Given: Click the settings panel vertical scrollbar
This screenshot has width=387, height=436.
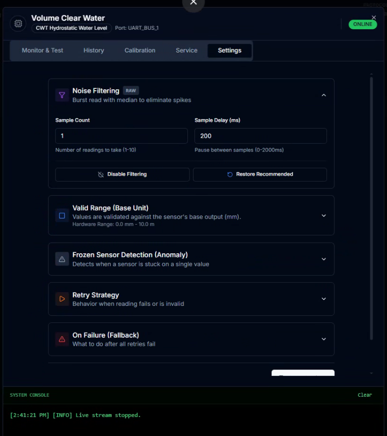Looking at the screenshot, I should coord(371,208).
